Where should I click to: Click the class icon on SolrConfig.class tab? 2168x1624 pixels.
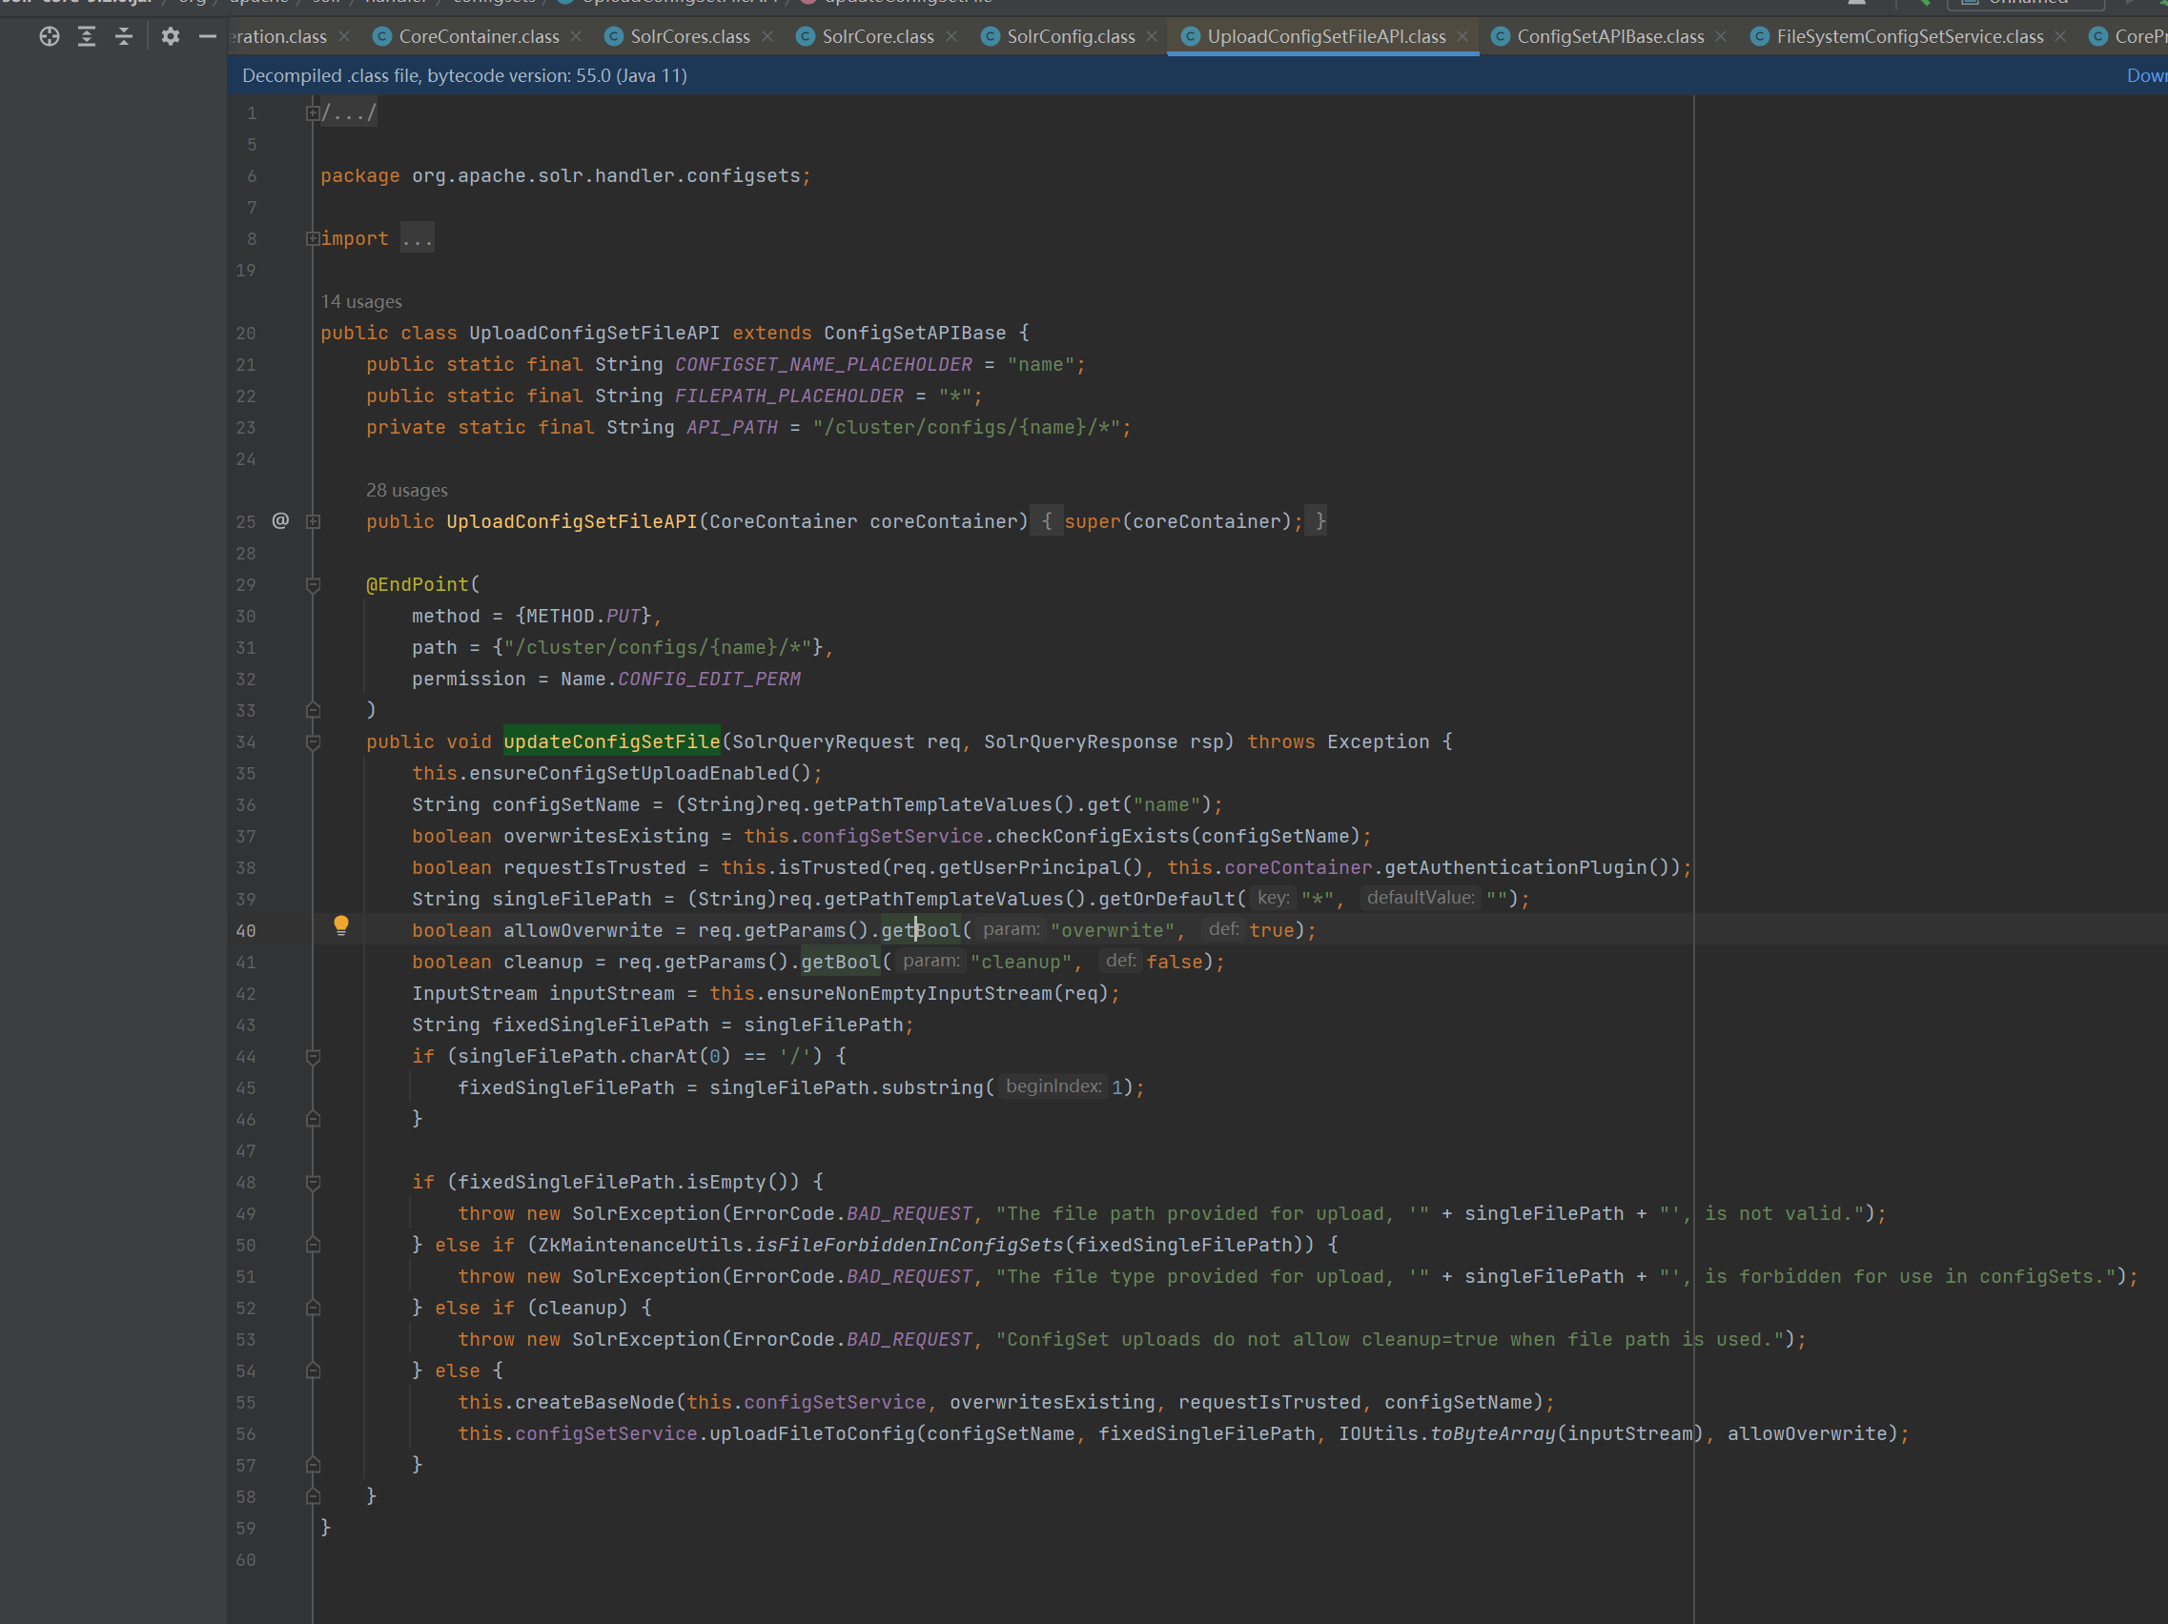click(990, 36)
